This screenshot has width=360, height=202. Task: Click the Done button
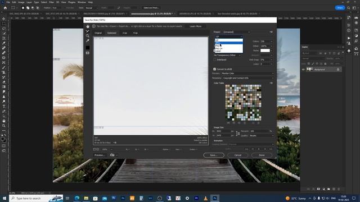tap(262, 155)
